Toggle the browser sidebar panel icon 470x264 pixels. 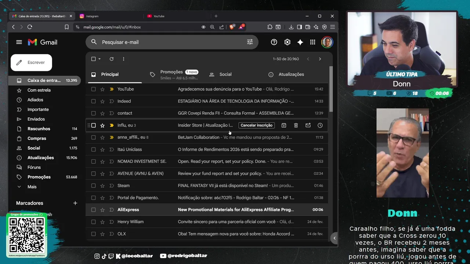point(299,27)
